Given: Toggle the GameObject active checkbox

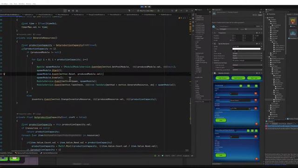Looking at the screenshot, I should point(217,27).
